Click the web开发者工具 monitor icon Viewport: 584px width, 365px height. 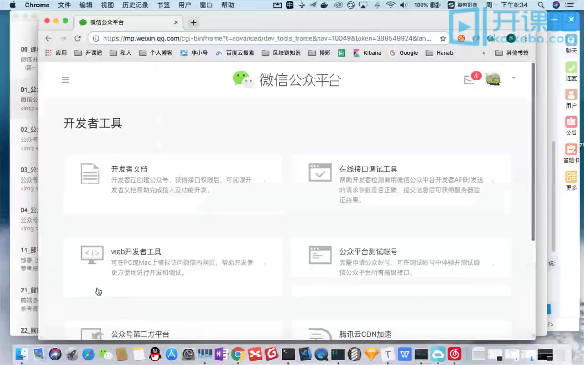[x=92, y=255]
